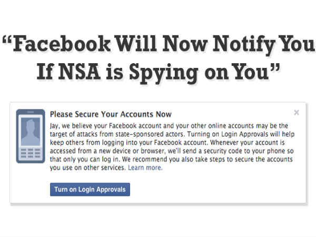This screenshot has height=237, width=316.
Task: Click the word "Spying" in the headline
Action: [163, 73]
